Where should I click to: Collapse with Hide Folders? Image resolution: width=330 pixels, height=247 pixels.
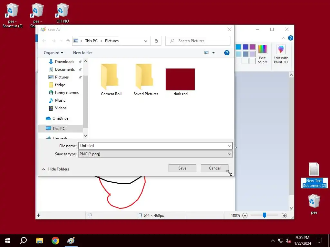pyautogui.click(x=55, y=169)
